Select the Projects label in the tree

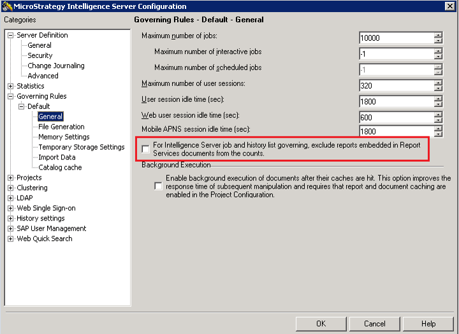pyautogui.click(x=29, y=178)
